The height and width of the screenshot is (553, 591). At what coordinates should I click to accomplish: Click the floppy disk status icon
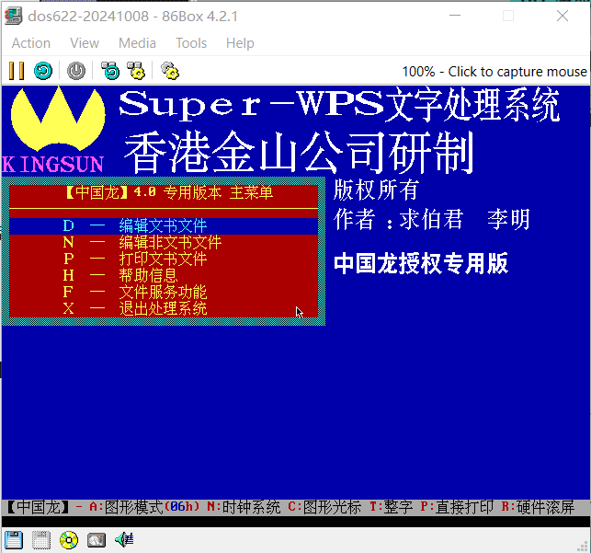pos(14,540)
